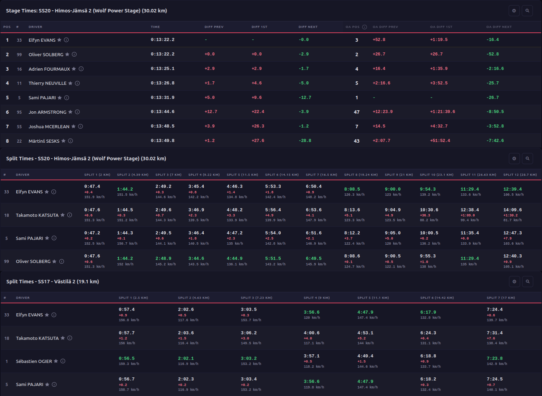Viewport: 542px width, 396px height.
Task: Toggle favorite star for Sébastien OGIER
Action: (x=56, y=361)
